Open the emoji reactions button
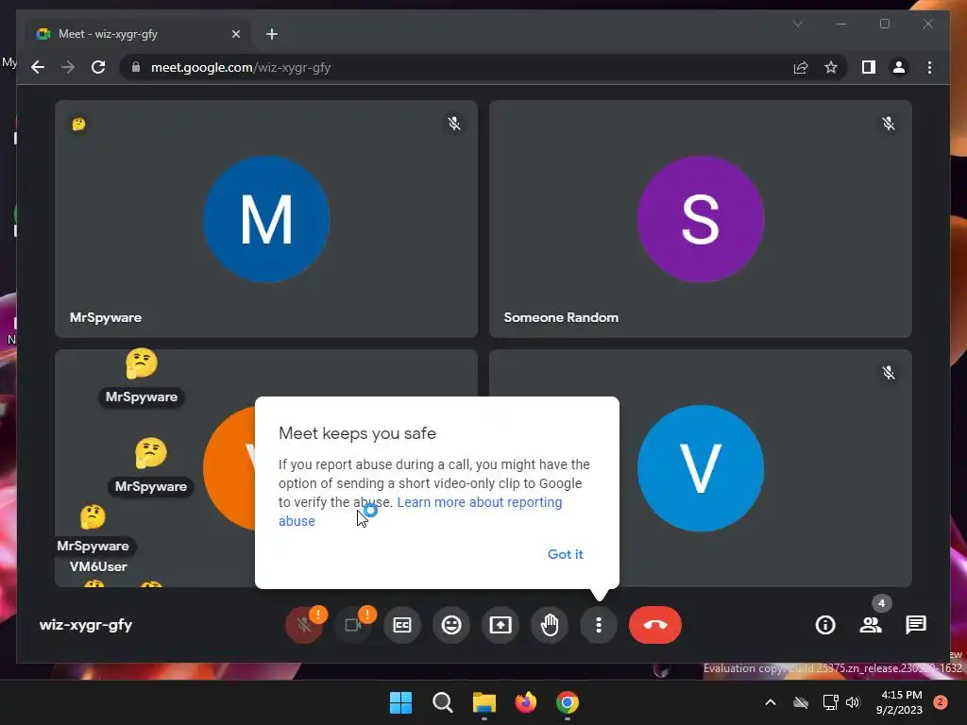 451,625
